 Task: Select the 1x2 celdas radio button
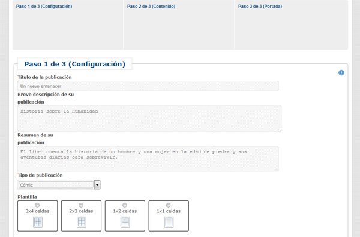click(x=125, y=205)
